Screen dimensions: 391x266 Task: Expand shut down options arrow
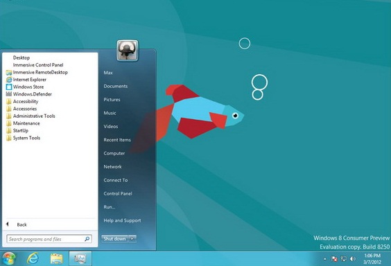pos(132,238)
